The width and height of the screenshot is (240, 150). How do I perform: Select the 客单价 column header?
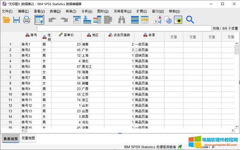tap(66, 35)
